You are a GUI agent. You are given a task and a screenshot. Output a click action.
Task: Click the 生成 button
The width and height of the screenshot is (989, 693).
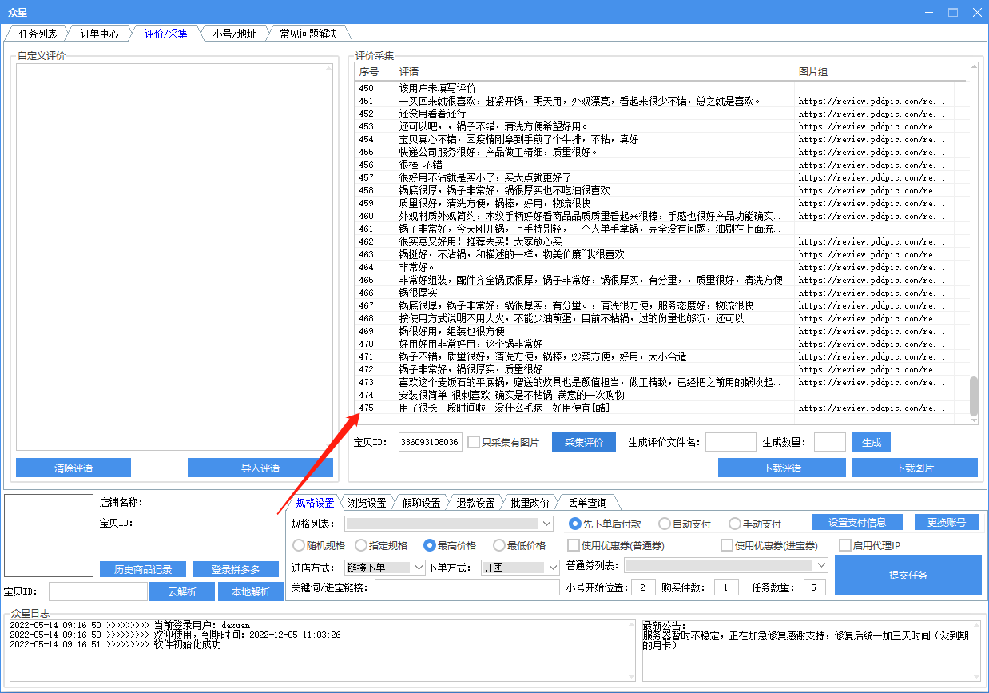pyautogui.click(x=872, y=442)
